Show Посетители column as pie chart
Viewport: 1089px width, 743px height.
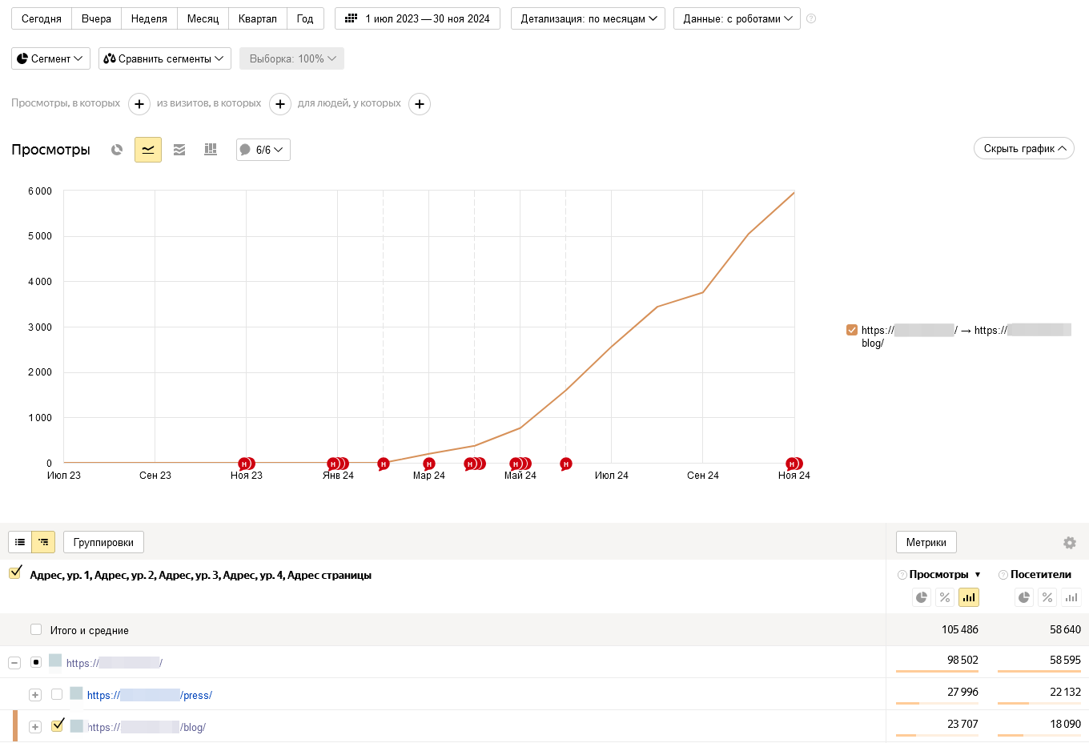pos(1024,597)
